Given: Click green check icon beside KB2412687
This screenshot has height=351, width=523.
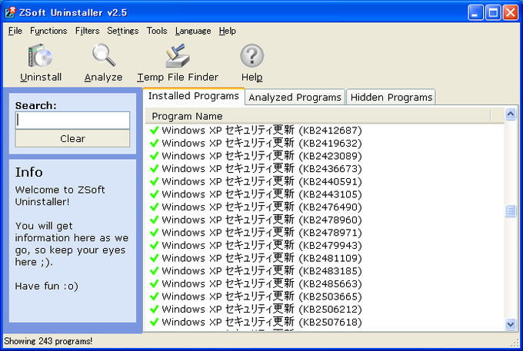Looking at the screenshot, I should 154,131.
